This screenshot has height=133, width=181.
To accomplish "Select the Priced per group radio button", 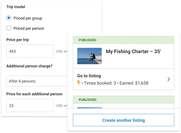I will coord(9,18).
